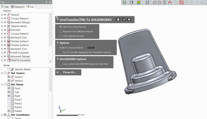Collapse the Ref. Planes group
The width and height of the screenshot is (207, 119).
tap(2, 84)
